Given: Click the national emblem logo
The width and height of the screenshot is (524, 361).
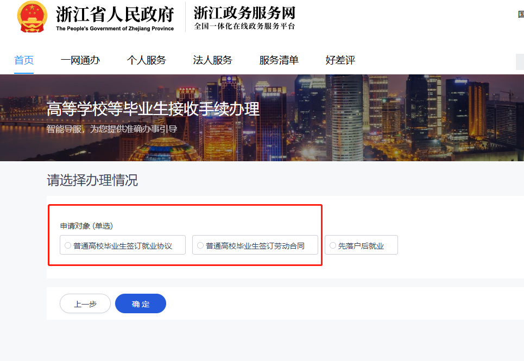Looking at the screenshot, I should (x=32, y=17).
